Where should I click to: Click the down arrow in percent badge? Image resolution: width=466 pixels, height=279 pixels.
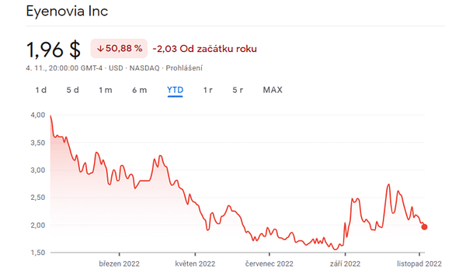coord(100,49)
